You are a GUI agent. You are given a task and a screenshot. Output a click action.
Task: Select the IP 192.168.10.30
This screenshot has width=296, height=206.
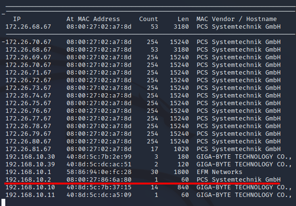tap(30, 157)
